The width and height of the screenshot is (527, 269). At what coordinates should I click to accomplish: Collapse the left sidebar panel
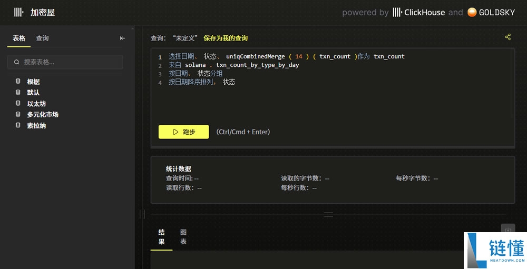pyautogui.click(x=123, y=38)
